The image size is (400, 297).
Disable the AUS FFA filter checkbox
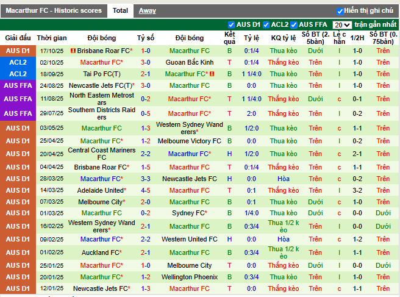click(x=295, y=25)
